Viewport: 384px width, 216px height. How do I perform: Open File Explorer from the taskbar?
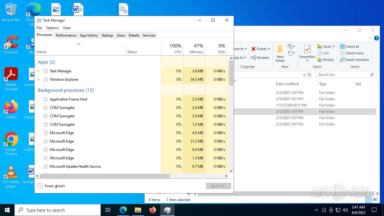[x=138, y=210]
